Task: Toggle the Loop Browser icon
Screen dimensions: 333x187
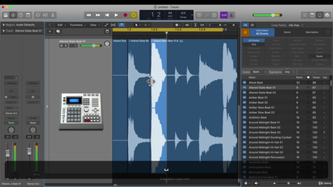Action: click(319, 15)
